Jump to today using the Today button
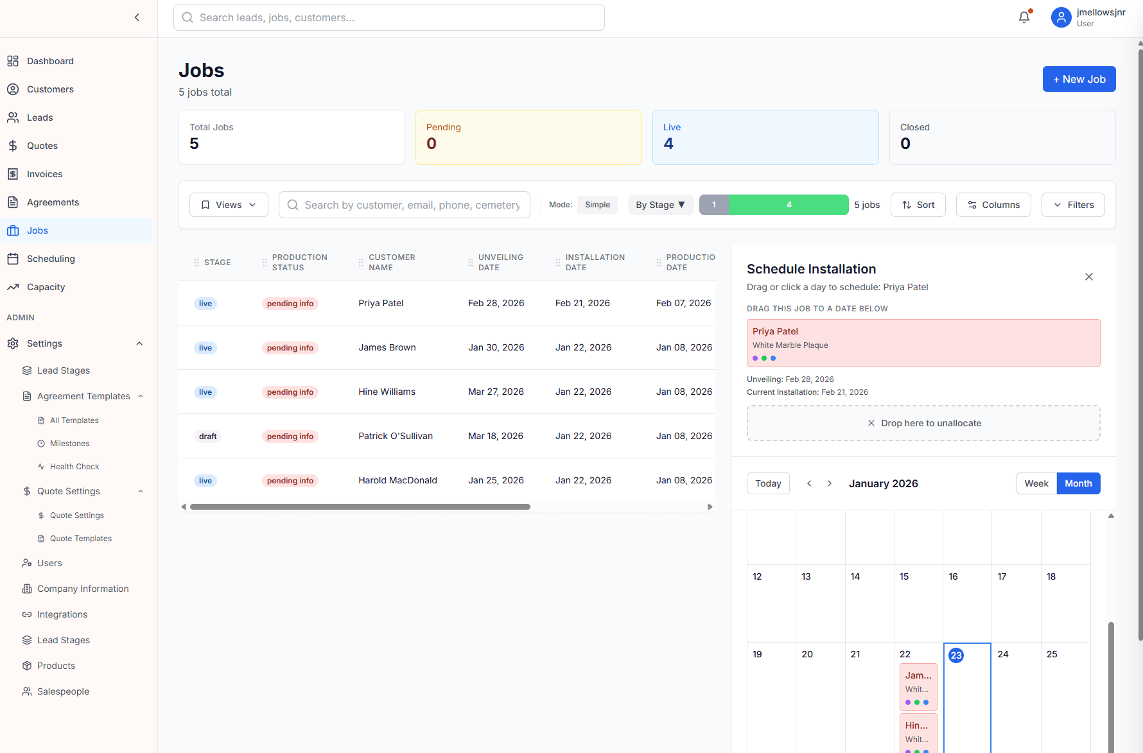This screenshot has height=753, width=1143. point(768,483)
